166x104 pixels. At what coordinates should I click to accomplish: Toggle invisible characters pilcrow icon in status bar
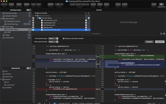coord(50,103)
